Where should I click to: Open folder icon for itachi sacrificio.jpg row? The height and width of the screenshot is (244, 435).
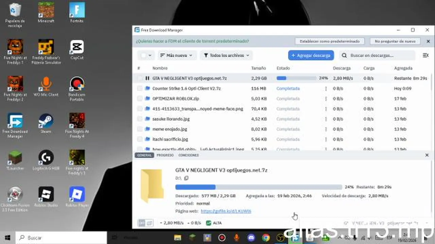pos(147,139)
